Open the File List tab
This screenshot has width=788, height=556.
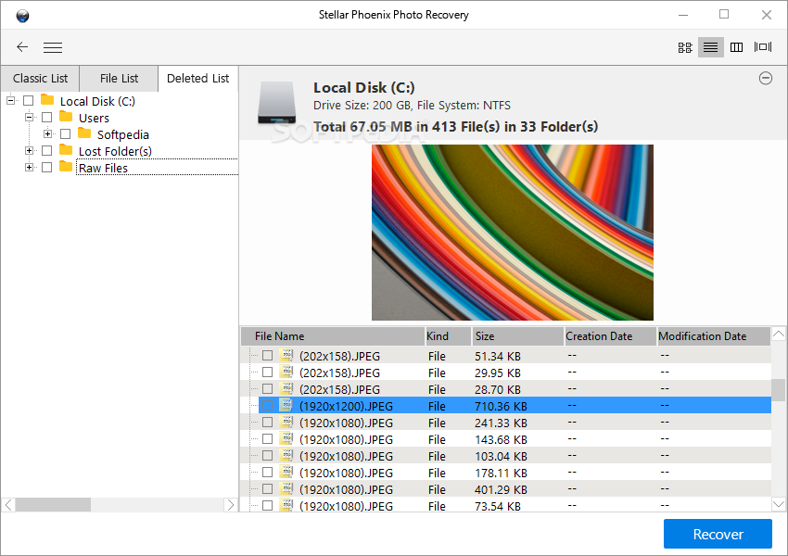tap(119, 79)
